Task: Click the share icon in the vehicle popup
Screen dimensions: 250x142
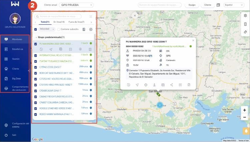Action: tap(172, 85)
